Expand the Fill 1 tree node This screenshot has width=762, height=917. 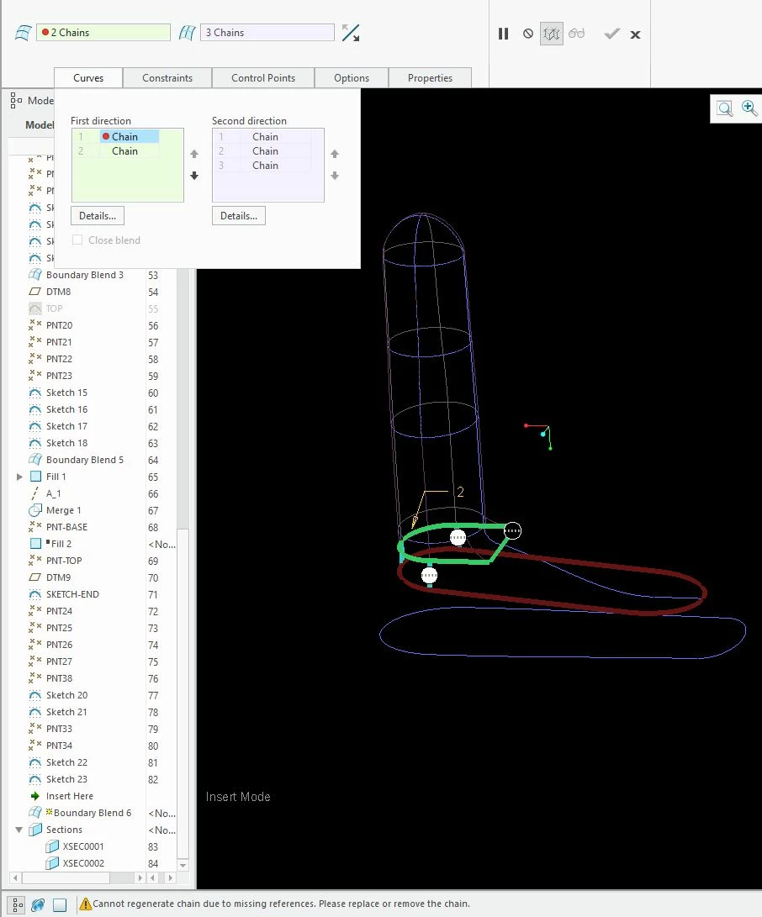(x=19, y=477)
